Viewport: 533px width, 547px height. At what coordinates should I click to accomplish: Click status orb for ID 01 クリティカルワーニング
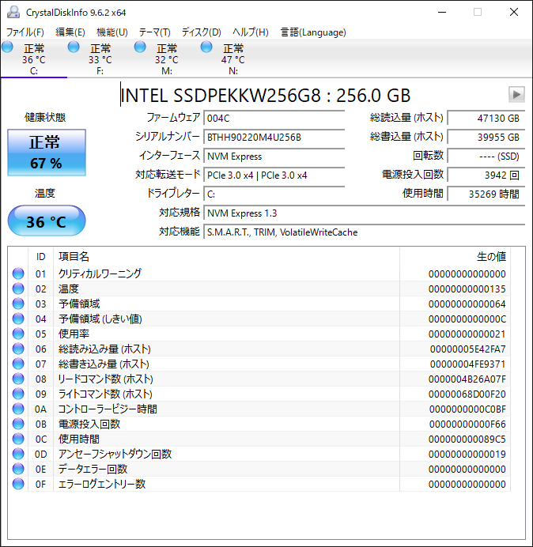(18, 273)
